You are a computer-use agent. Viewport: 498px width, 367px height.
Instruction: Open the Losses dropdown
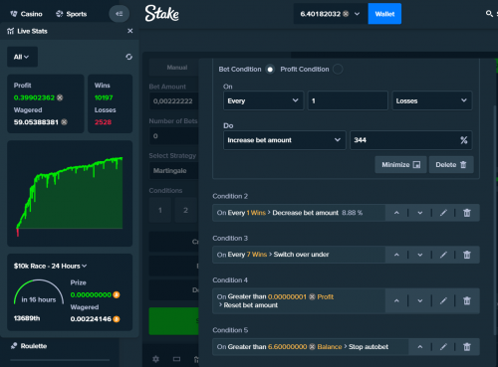(x=432, y=100)
